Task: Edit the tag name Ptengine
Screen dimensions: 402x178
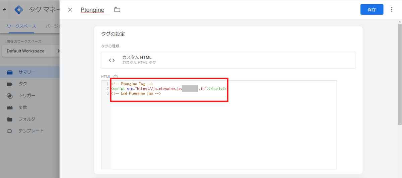Action: click(95, 10)
